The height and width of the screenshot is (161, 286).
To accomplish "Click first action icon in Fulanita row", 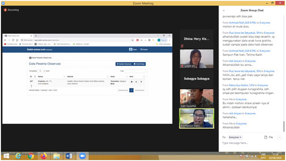I will [132, 82].
